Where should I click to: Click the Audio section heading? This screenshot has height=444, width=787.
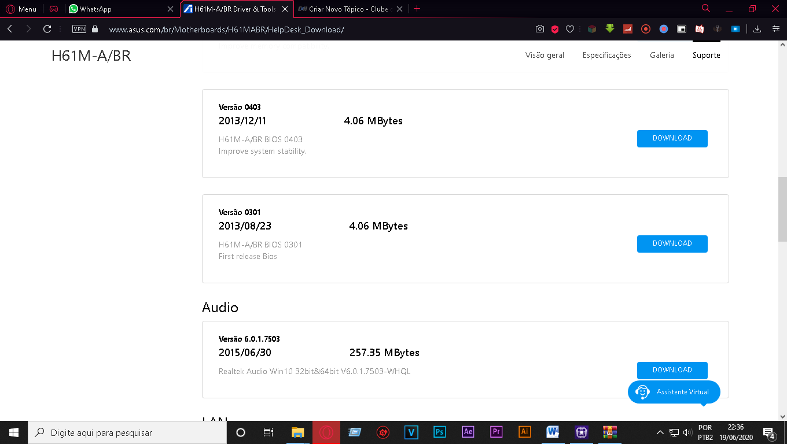click(x=220, y=308)
